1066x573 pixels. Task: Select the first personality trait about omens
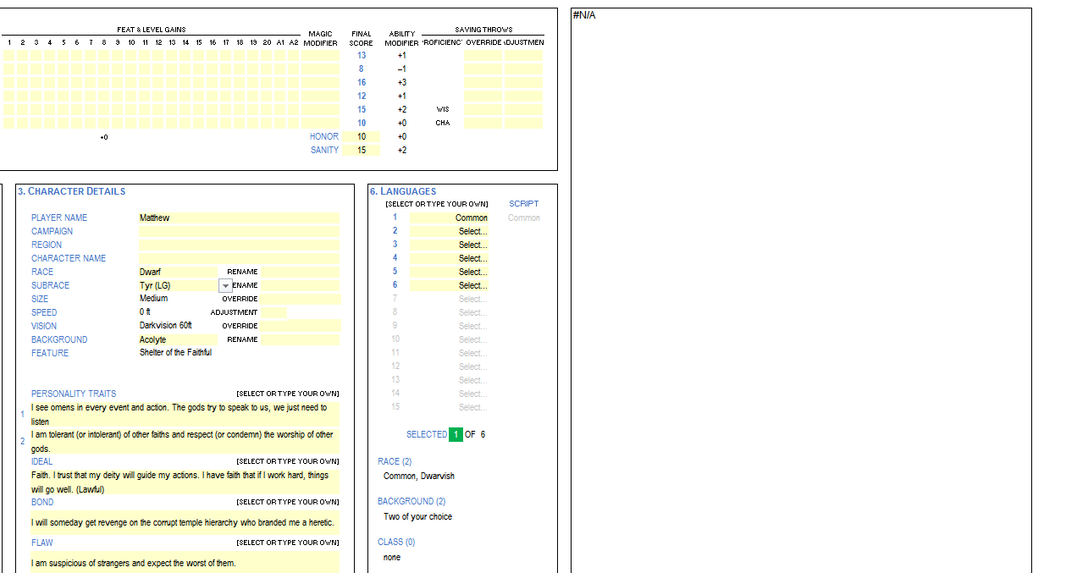(x=185, y=414)
